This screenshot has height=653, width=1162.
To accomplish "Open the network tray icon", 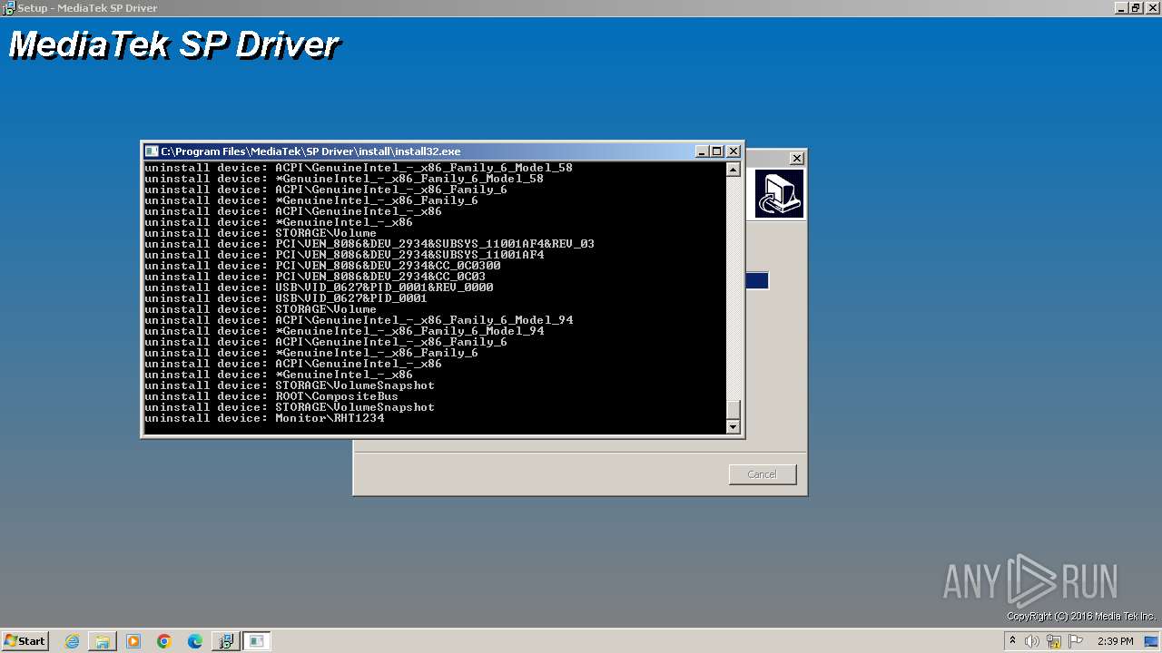I will point(1054,641).
